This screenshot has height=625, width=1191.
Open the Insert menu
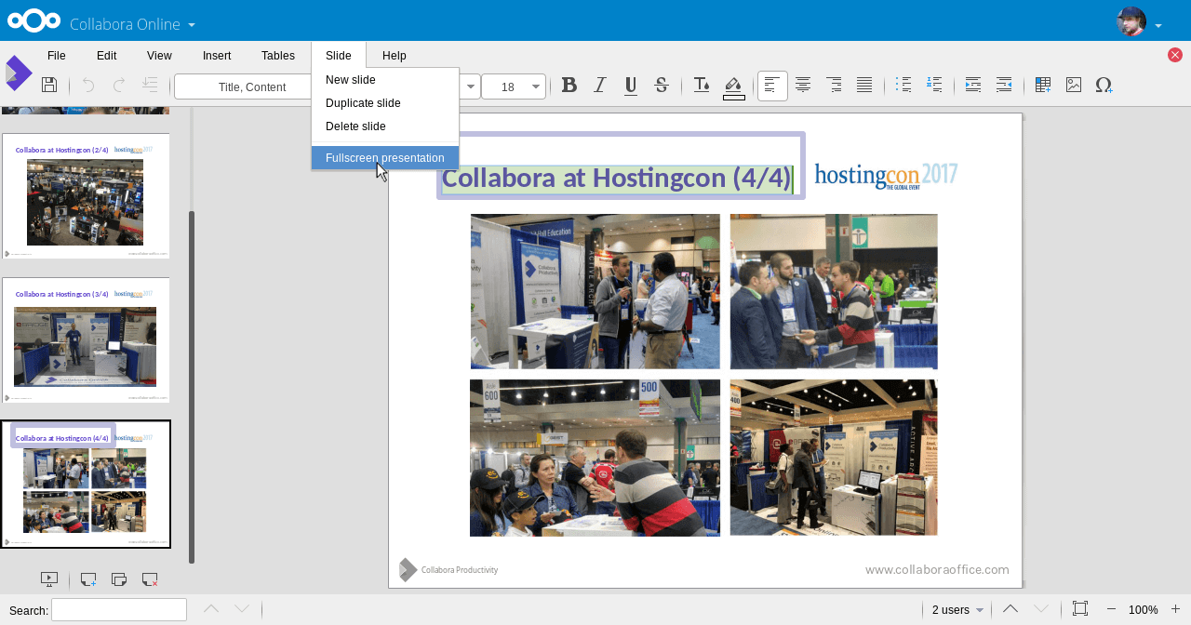click(217, 56)
